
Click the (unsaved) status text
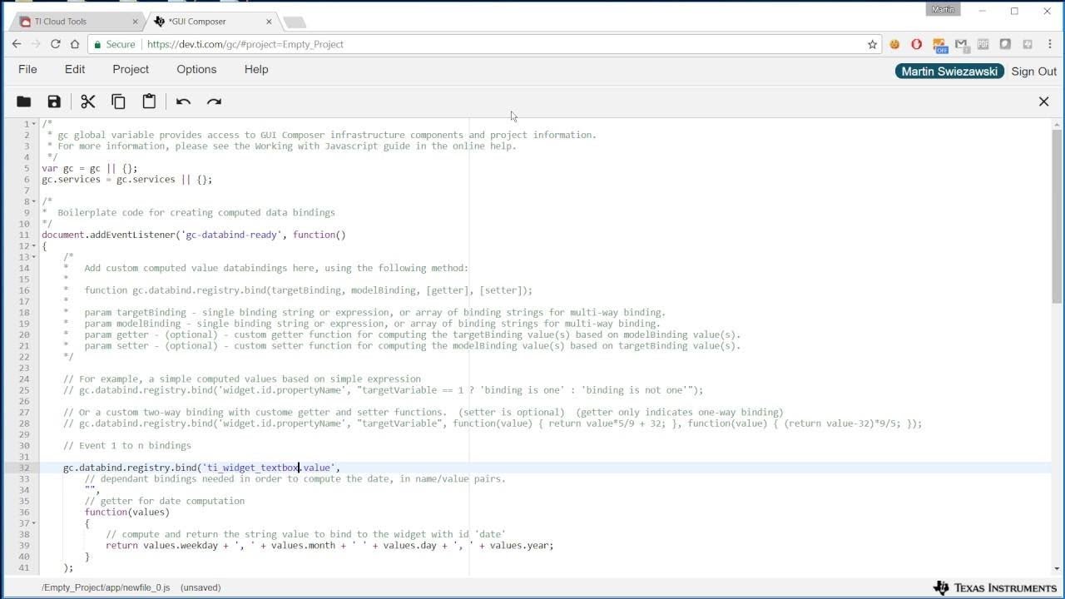[x=201, y=587]
